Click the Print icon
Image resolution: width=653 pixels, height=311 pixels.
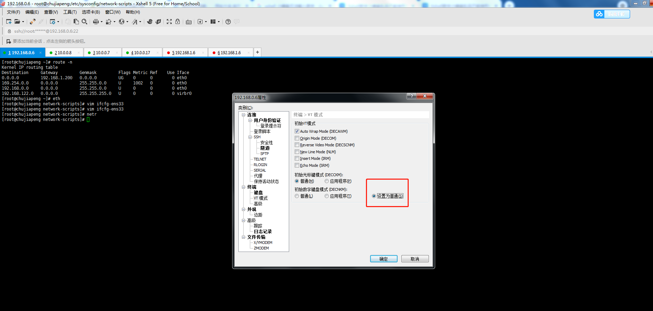coord(96,22)
